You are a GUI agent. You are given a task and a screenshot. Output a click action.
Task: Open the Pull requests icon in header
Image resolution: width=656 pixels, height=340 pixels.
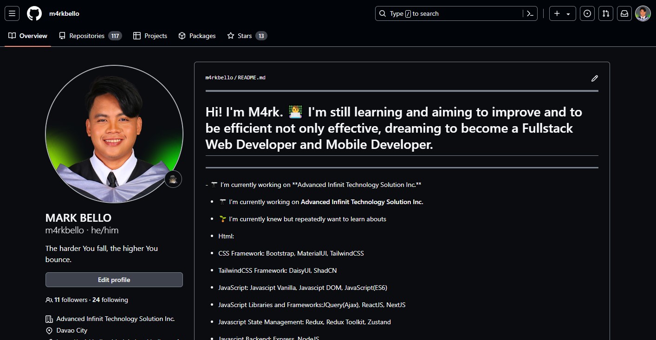tap(606, 13)
